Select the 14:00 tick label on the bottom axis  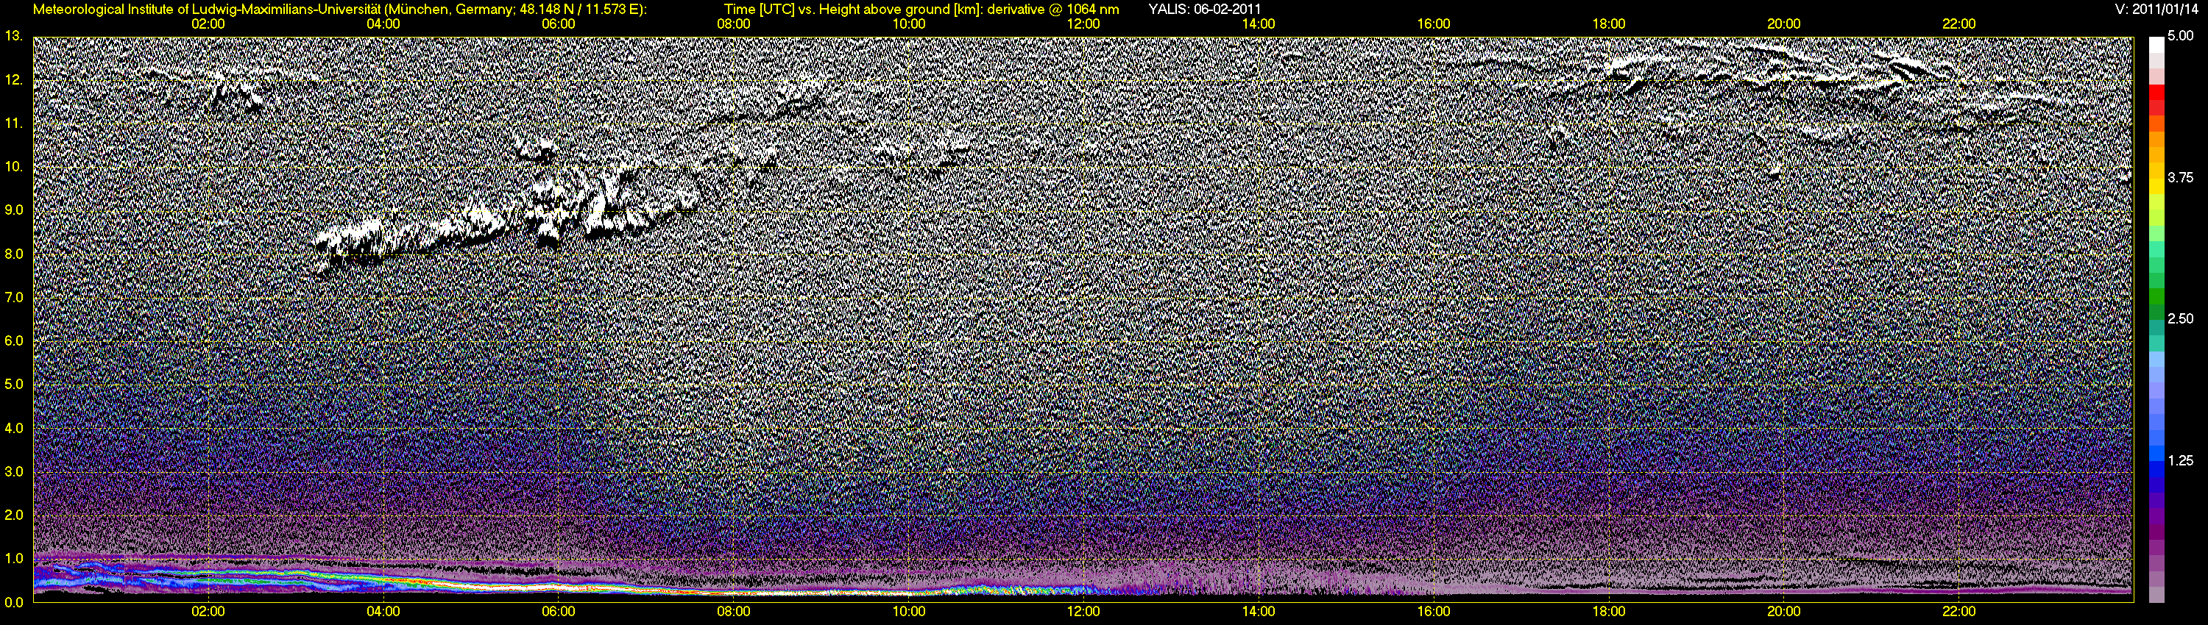click(1259, 612)
